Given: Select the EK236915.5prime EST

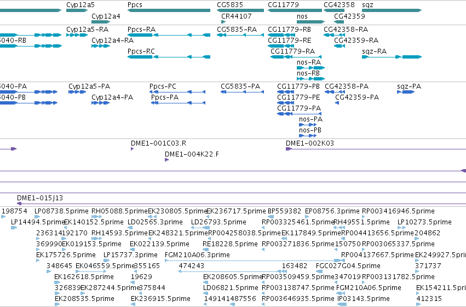Looking at the screenshot, I should [133, 304].
